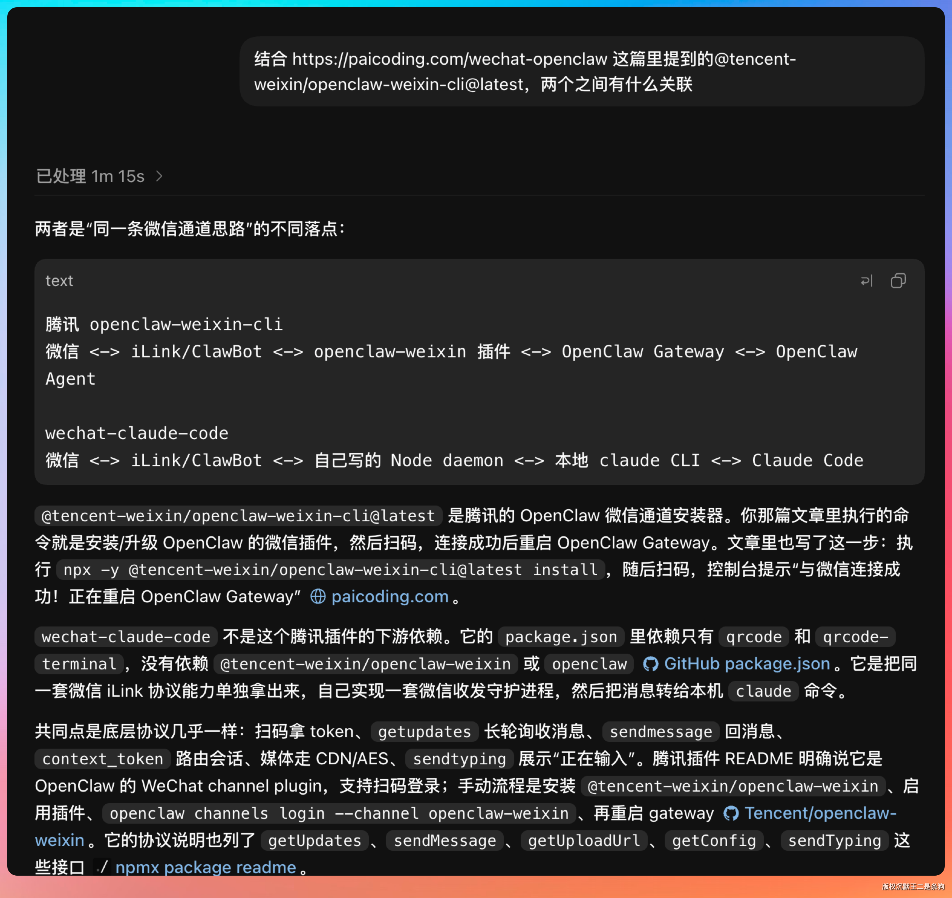
Task: Click the code line "腾讯 openclaw-weixin-cli"
Action: coord(164,324)
